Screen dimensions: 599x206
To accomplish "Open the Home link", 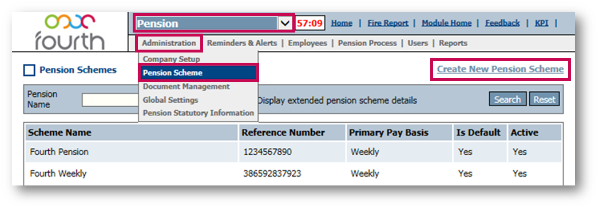I will pos(342,23).
